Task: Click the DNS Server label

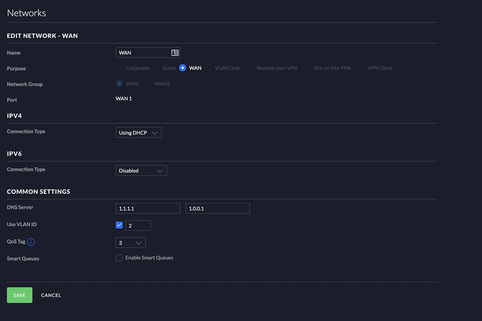Action: [20, 207]
